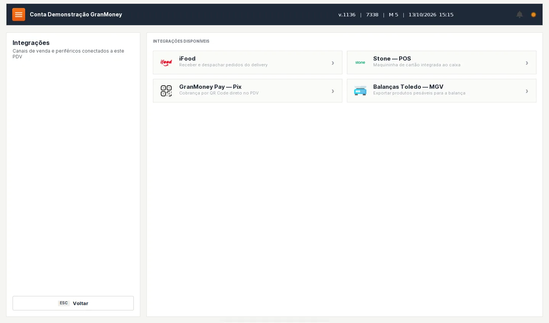Click the 'Conta Demonstração GranMoney' title
This screenshot has height=323, width=549.
pyautogui.click(x=76, y=14)
